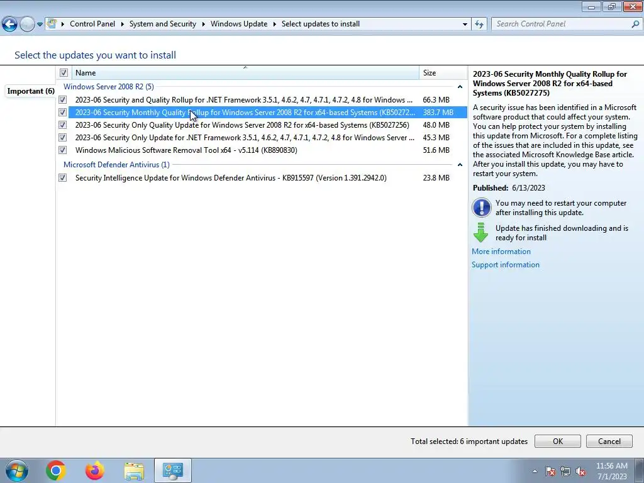Select Security Only Quality Update KB5027256 row
The height and width of the screenshot is (483, 644).
[268, 125]
